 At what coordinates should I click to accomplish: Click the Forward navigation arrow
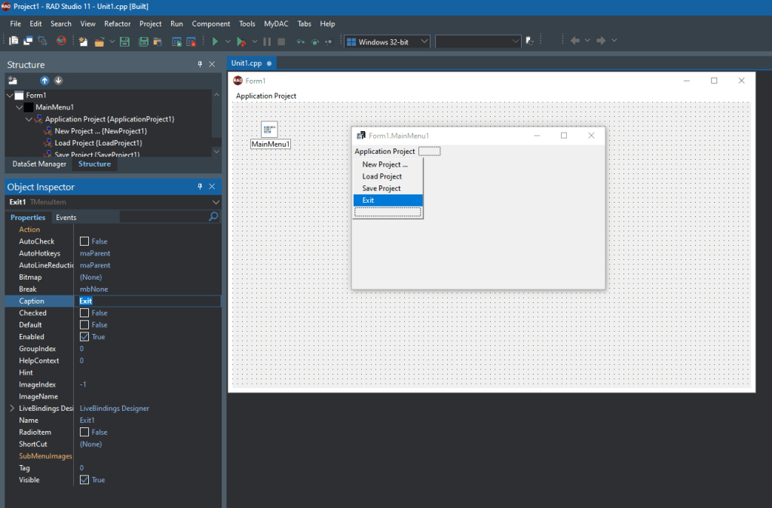(x=601, y=41)
